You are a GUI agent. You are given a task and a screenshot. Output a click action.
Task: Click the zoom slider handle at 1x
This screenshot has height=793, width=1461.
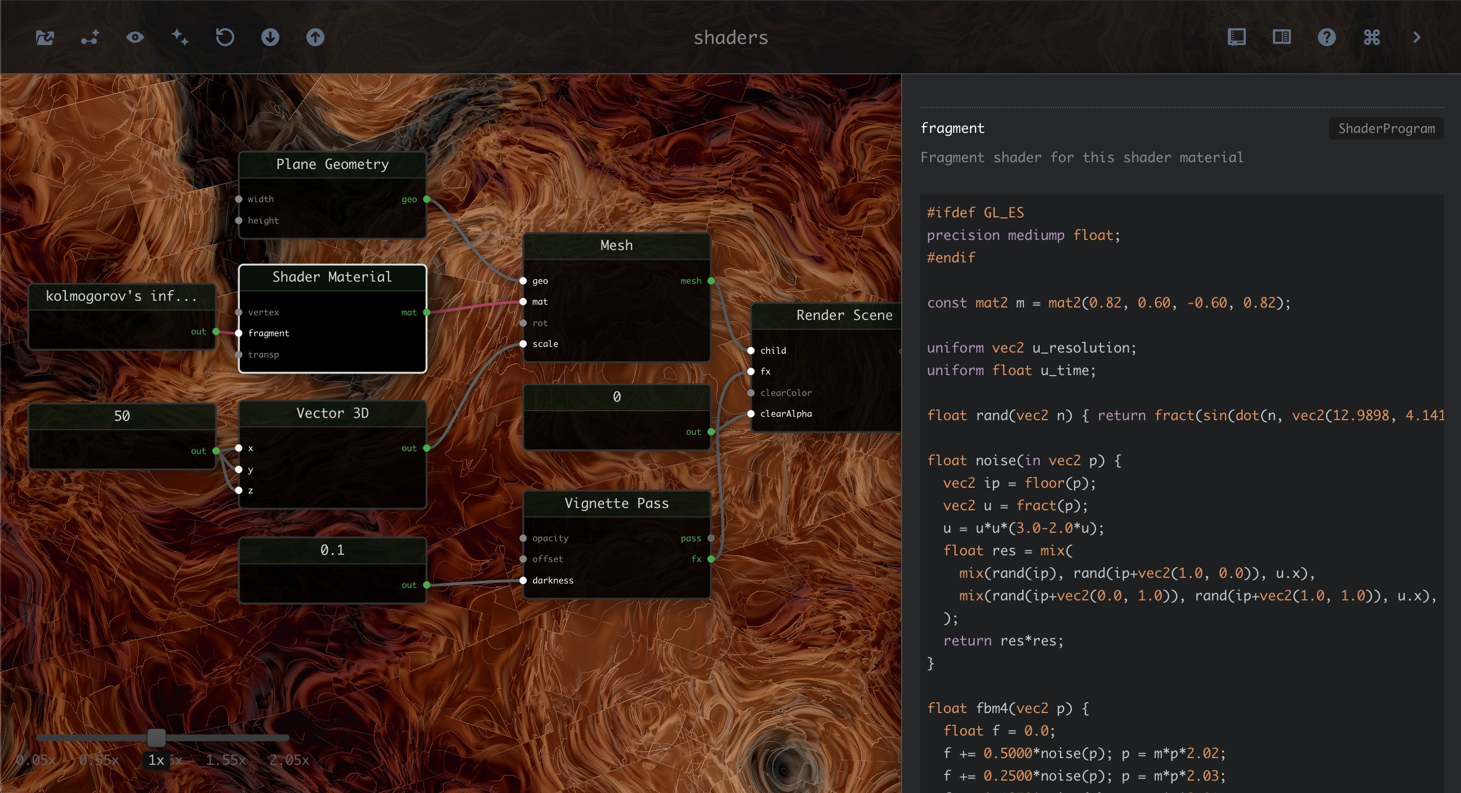click(157, 737)
